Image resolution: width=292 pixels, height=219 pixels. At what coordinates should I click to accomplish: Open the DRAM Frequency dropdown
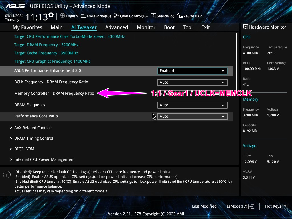click(x=192, y=105)
